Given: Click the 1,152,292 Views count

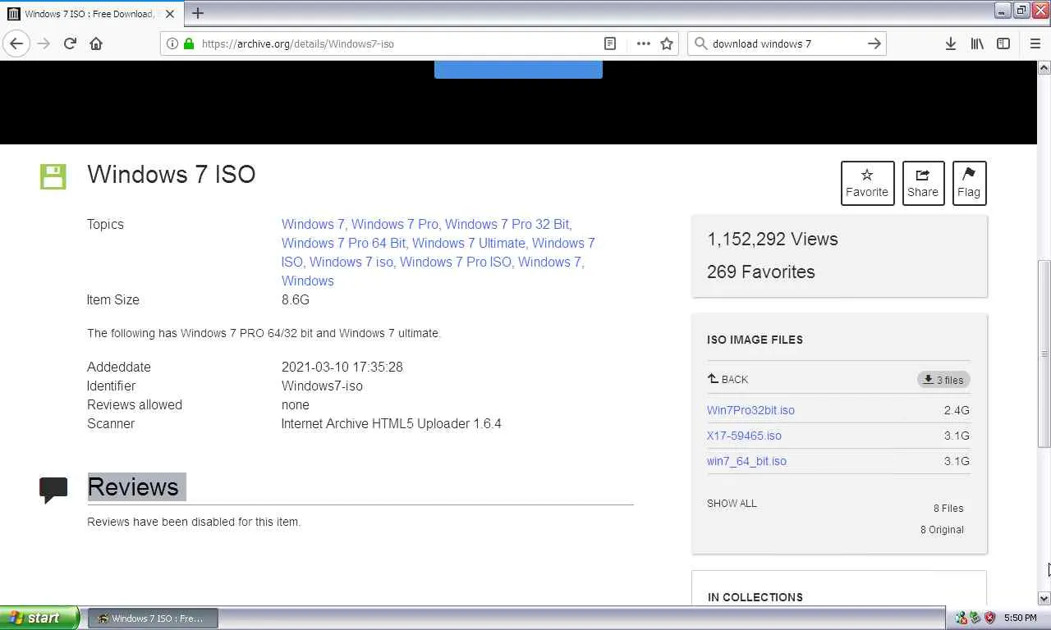Looking at the screenshot, I should click(772, 239).
